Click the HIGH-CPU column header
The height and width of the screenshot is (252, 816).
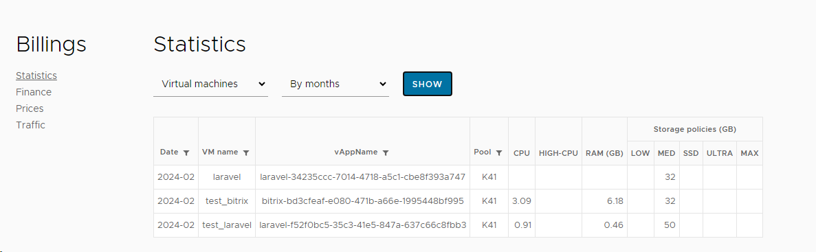point(558,153)
